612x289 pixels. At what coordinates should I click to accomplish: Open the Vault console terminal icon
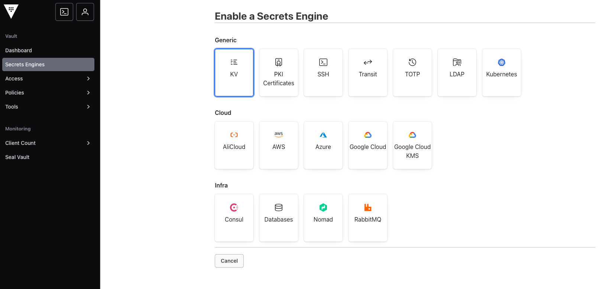pos(64,12)
